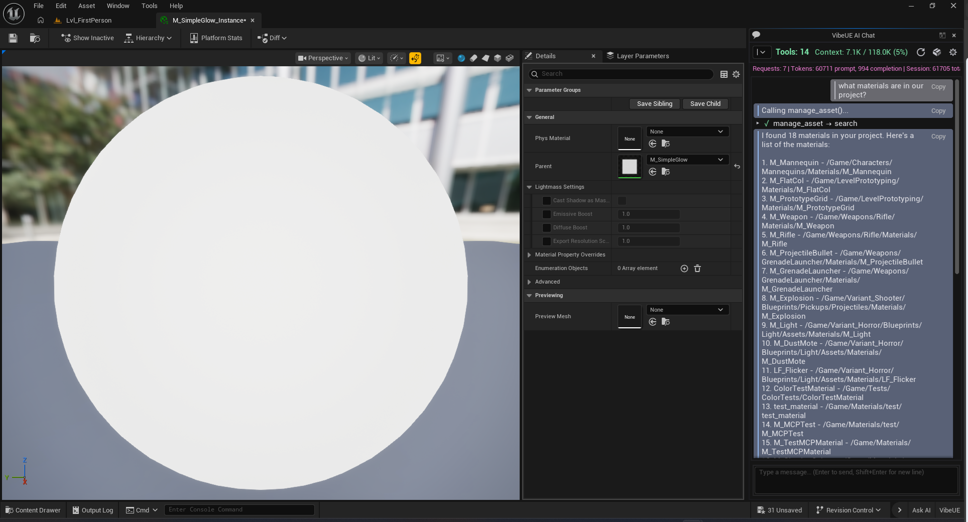Adjust the Emissive Boost value slider
The width and height of the screenshot is (968, 522).
click(x=648, y=214)
